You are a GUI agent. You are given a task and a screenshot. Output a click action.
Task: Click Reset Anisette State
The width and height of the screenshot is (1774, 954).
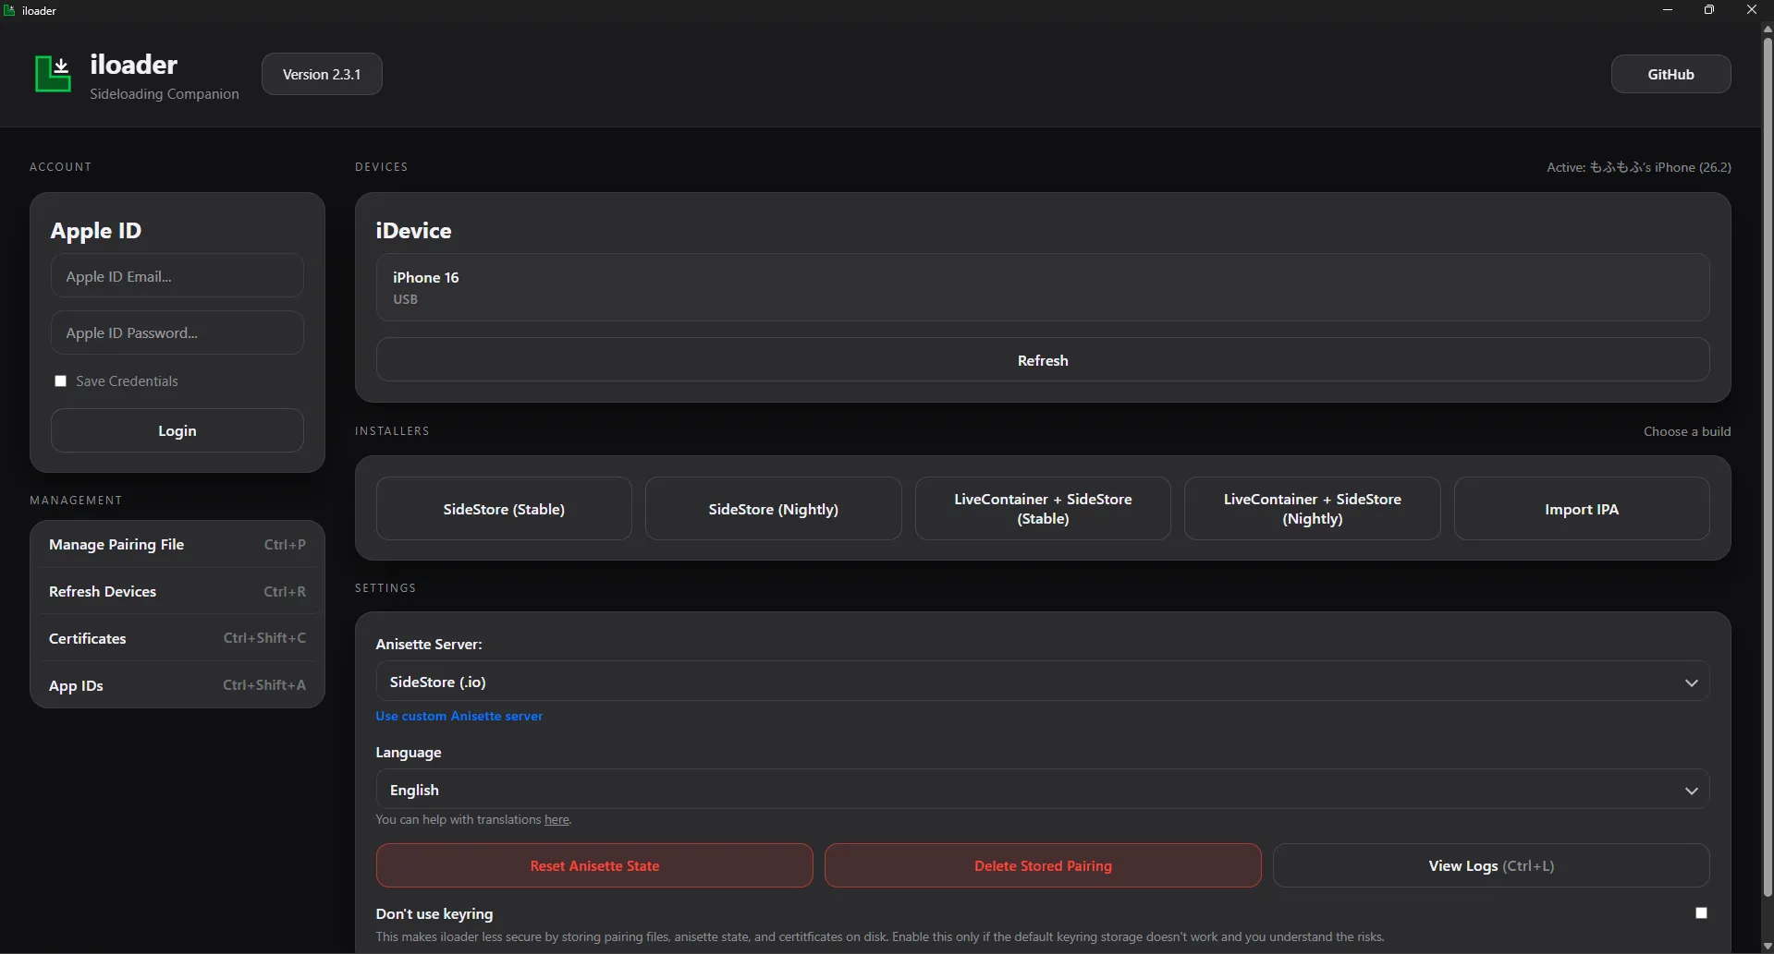[594, 865]
